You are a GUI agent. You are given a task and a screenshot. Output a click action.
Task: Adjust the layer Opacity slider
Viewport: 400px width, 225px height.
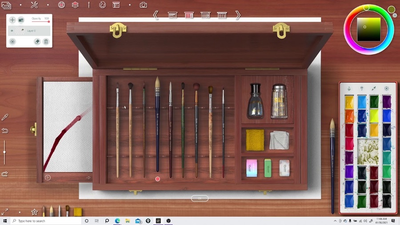coord(40,22)
